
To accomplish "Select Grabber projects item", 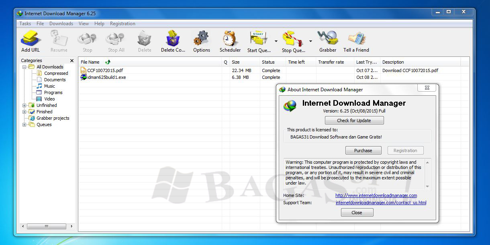I will click(53, 118).
